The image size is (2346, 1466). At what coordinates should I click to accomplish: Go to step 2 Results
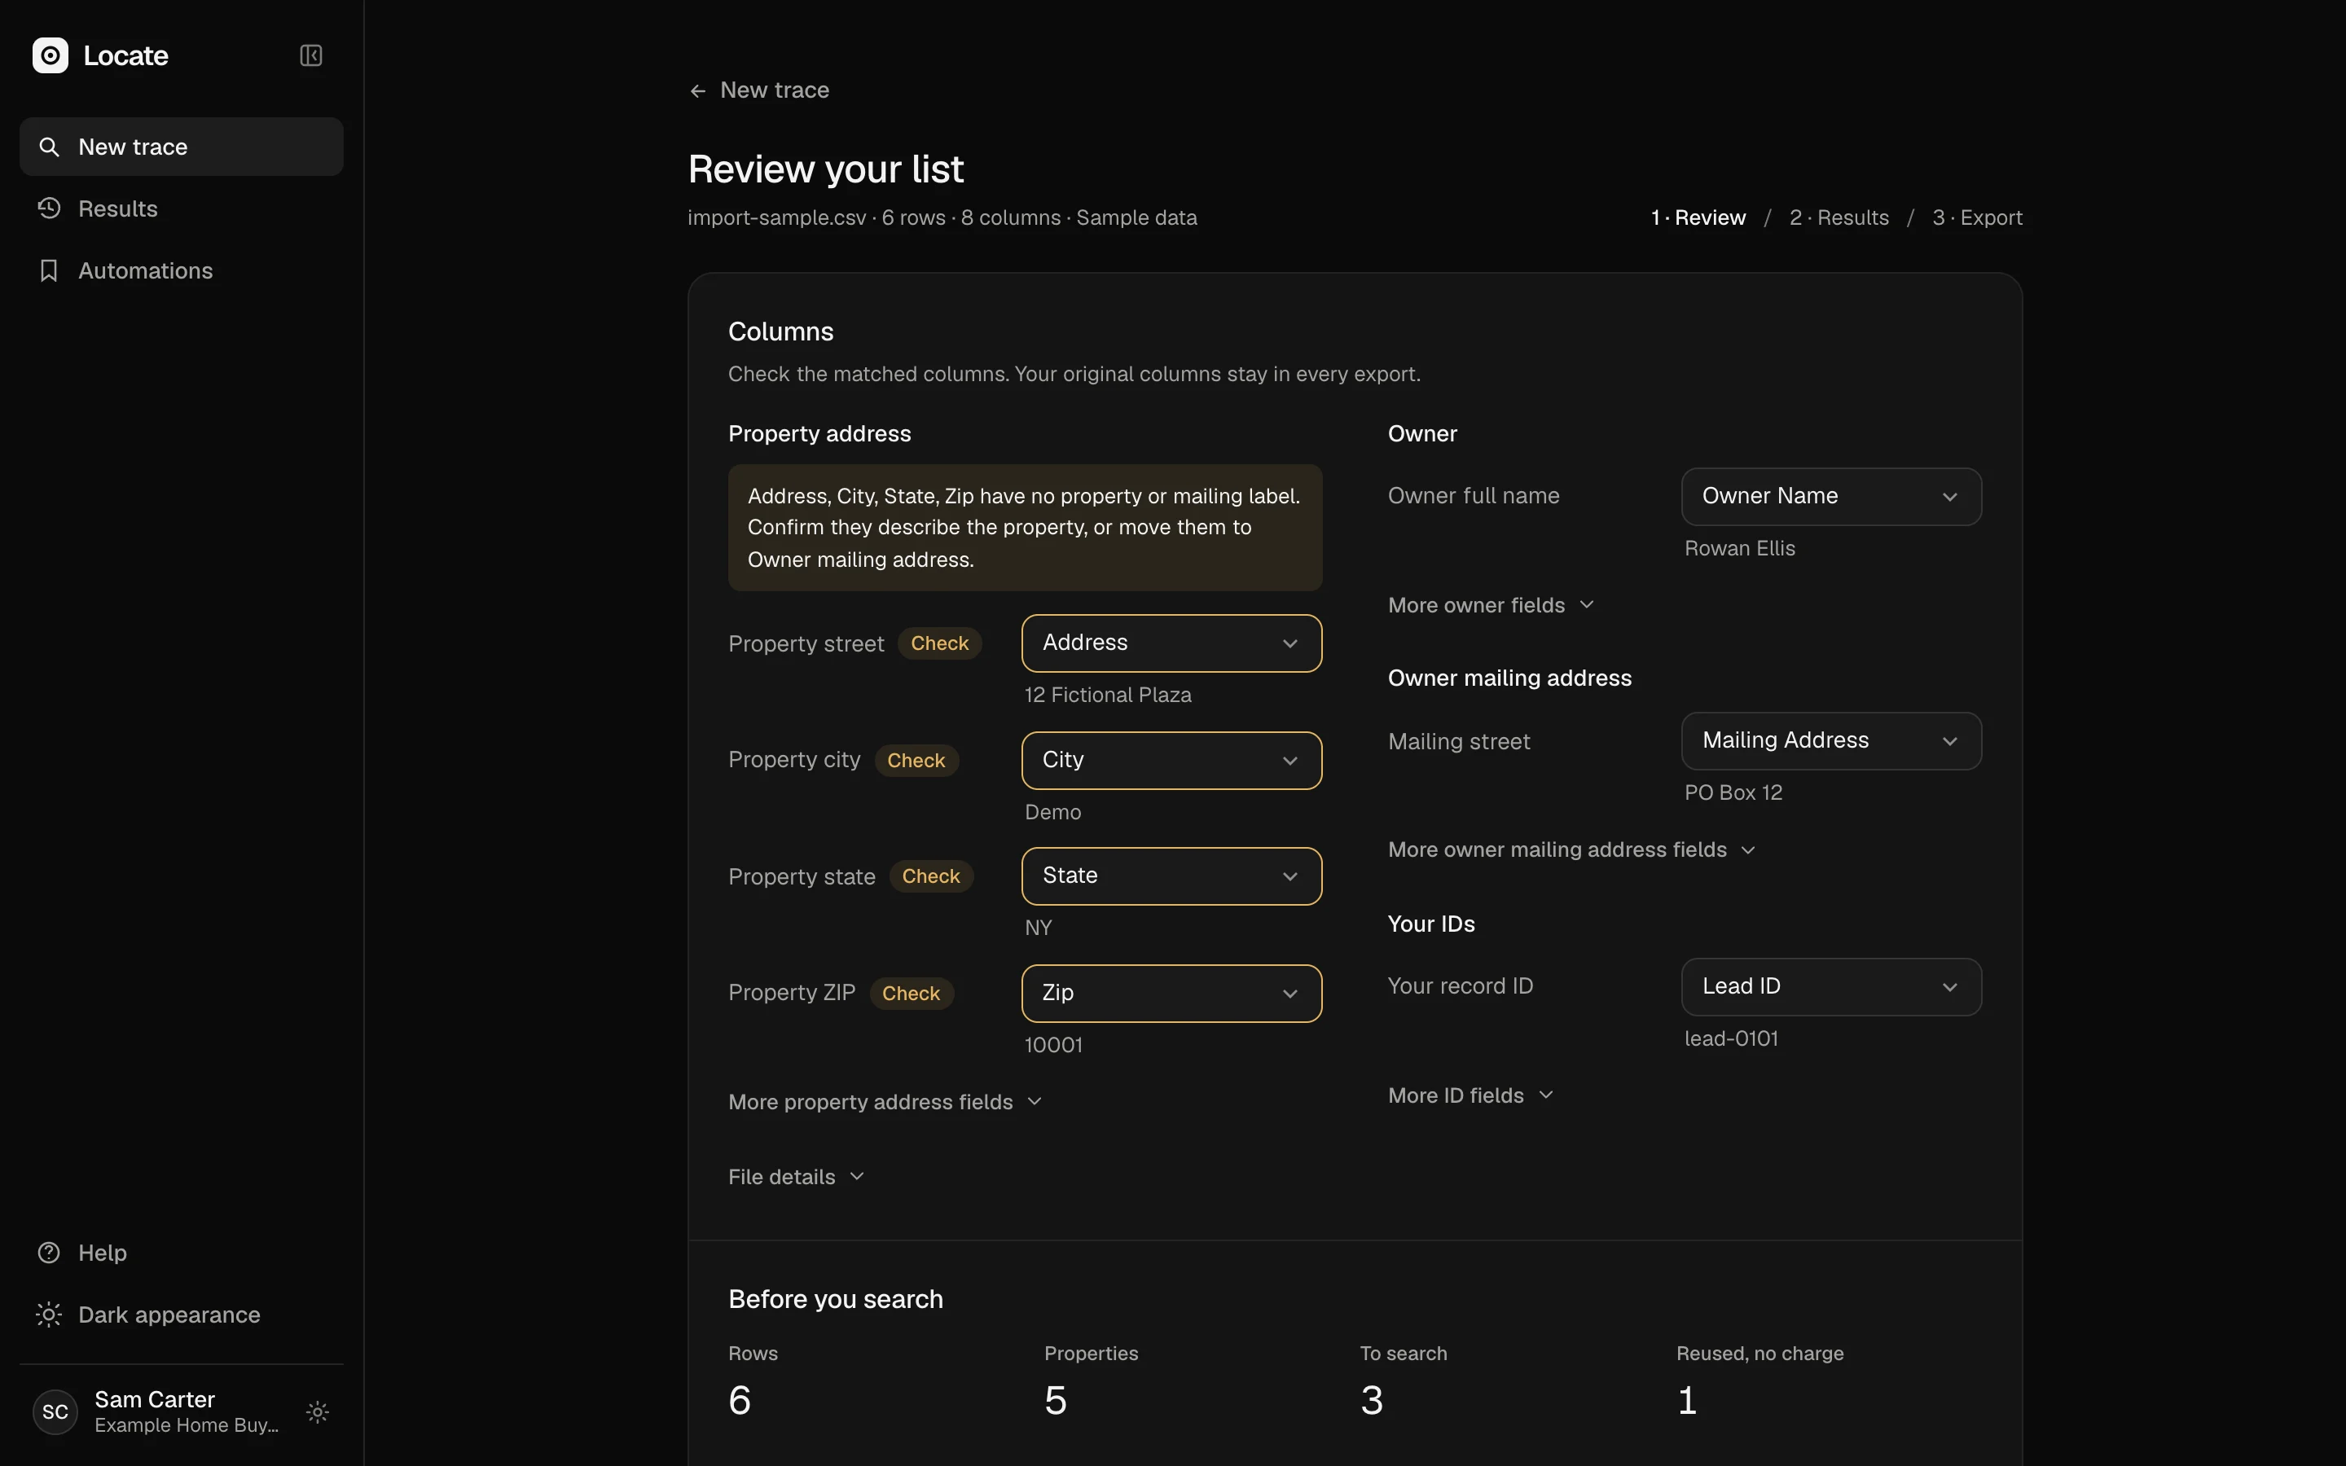click(1839, 217)
